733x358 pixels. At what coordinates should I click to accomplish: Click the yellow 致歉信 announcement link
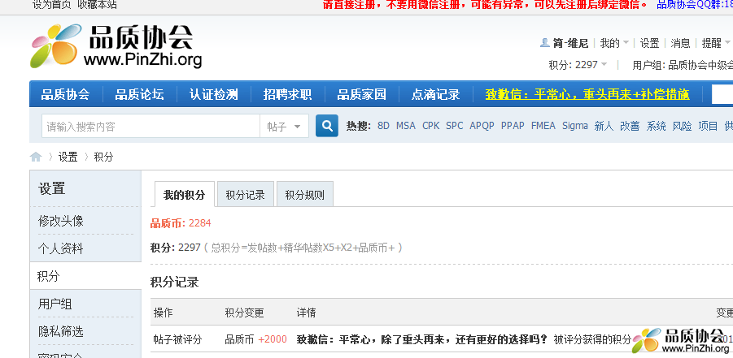click(587, 94)
